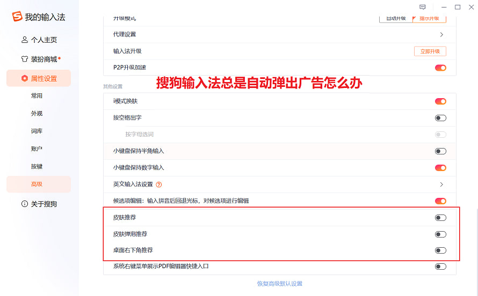The height and width of the screenshot is (296, 478).
Task: Click the 代理设置 row label
Action: coord(125,34)
